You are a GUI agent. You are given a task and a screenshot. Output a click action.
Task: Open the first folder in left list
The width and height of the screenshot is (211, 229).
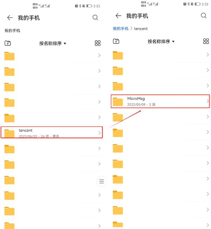click(52, 56)
